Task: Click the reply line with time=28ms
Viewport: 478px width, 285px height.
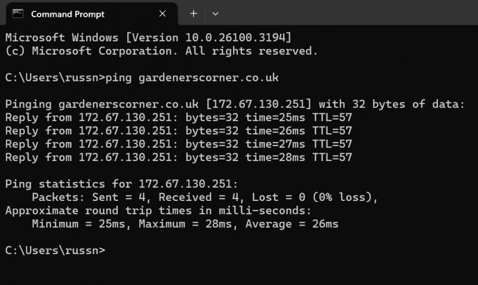Action: tap(179, 157)
